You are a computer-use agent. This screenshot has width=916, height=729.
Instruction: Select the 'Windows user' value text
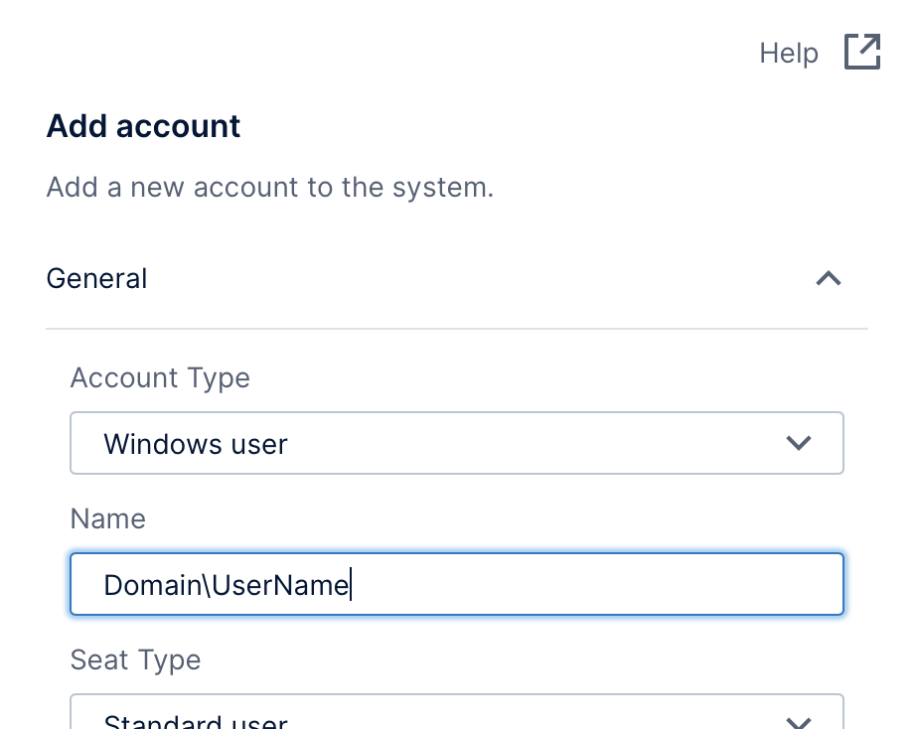(196, 444)
